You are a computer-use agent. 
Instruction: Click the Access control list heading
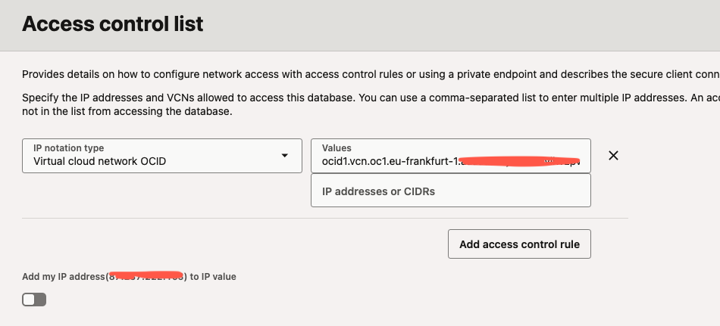click(x=113, y=24)
